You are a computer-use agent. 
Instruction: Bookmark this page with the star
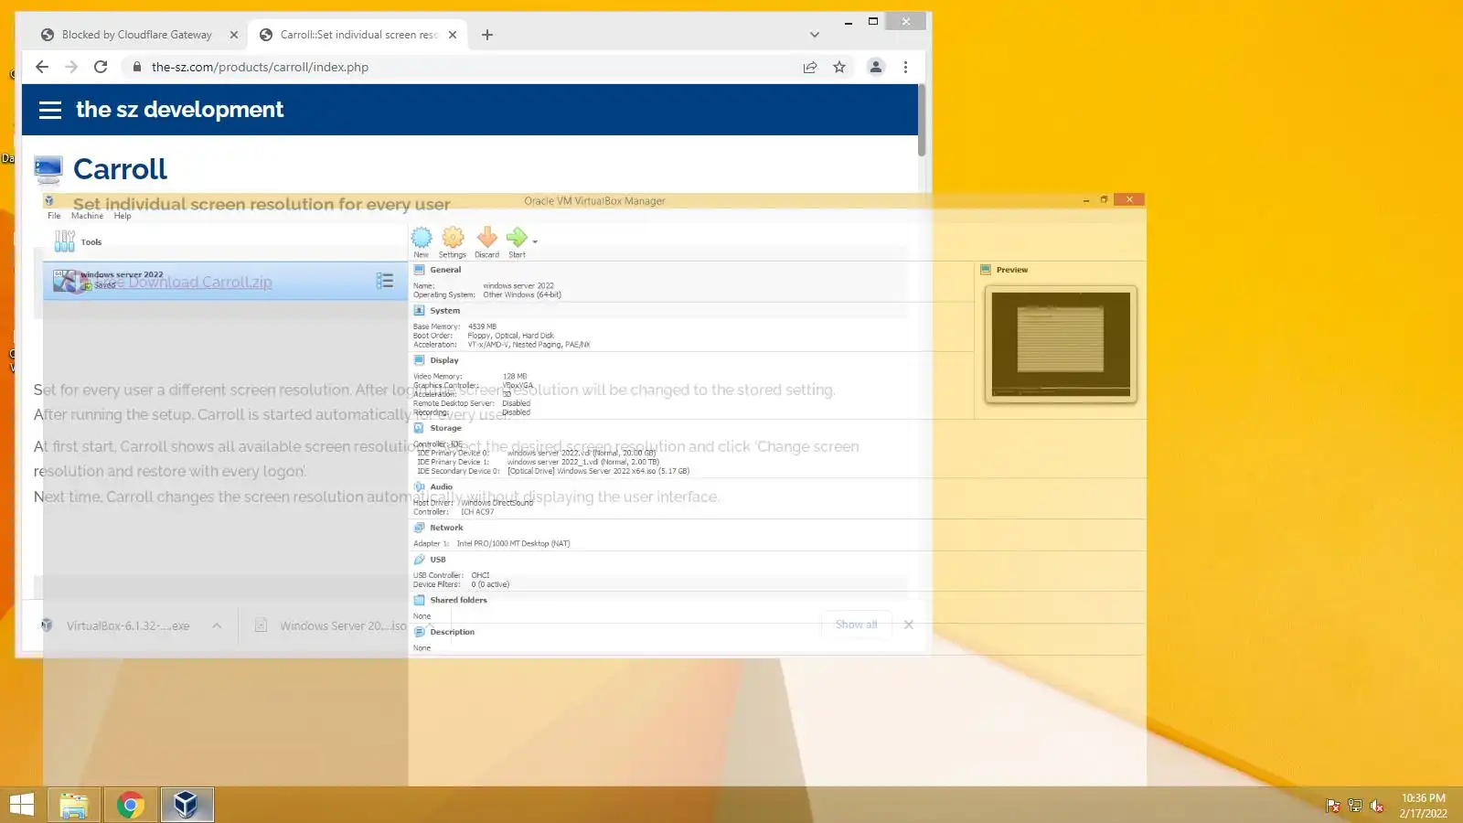pos(839,67)
